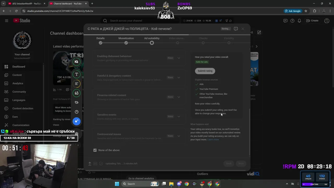Bookmark this tab with the star icon
The image size is (334, 188).
tap(306, 11)
